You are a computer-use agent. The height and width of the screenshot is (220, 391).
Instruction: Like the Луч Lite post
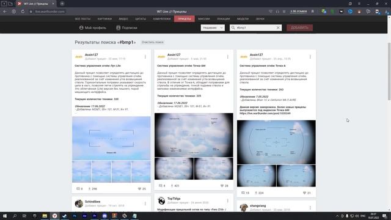point(142,189)
